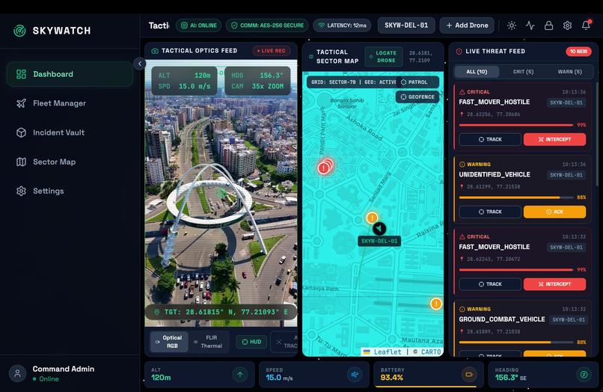This screenshot has height=392, width=603.
Task: Click the black drone position arrow marker
Action: 379,228
